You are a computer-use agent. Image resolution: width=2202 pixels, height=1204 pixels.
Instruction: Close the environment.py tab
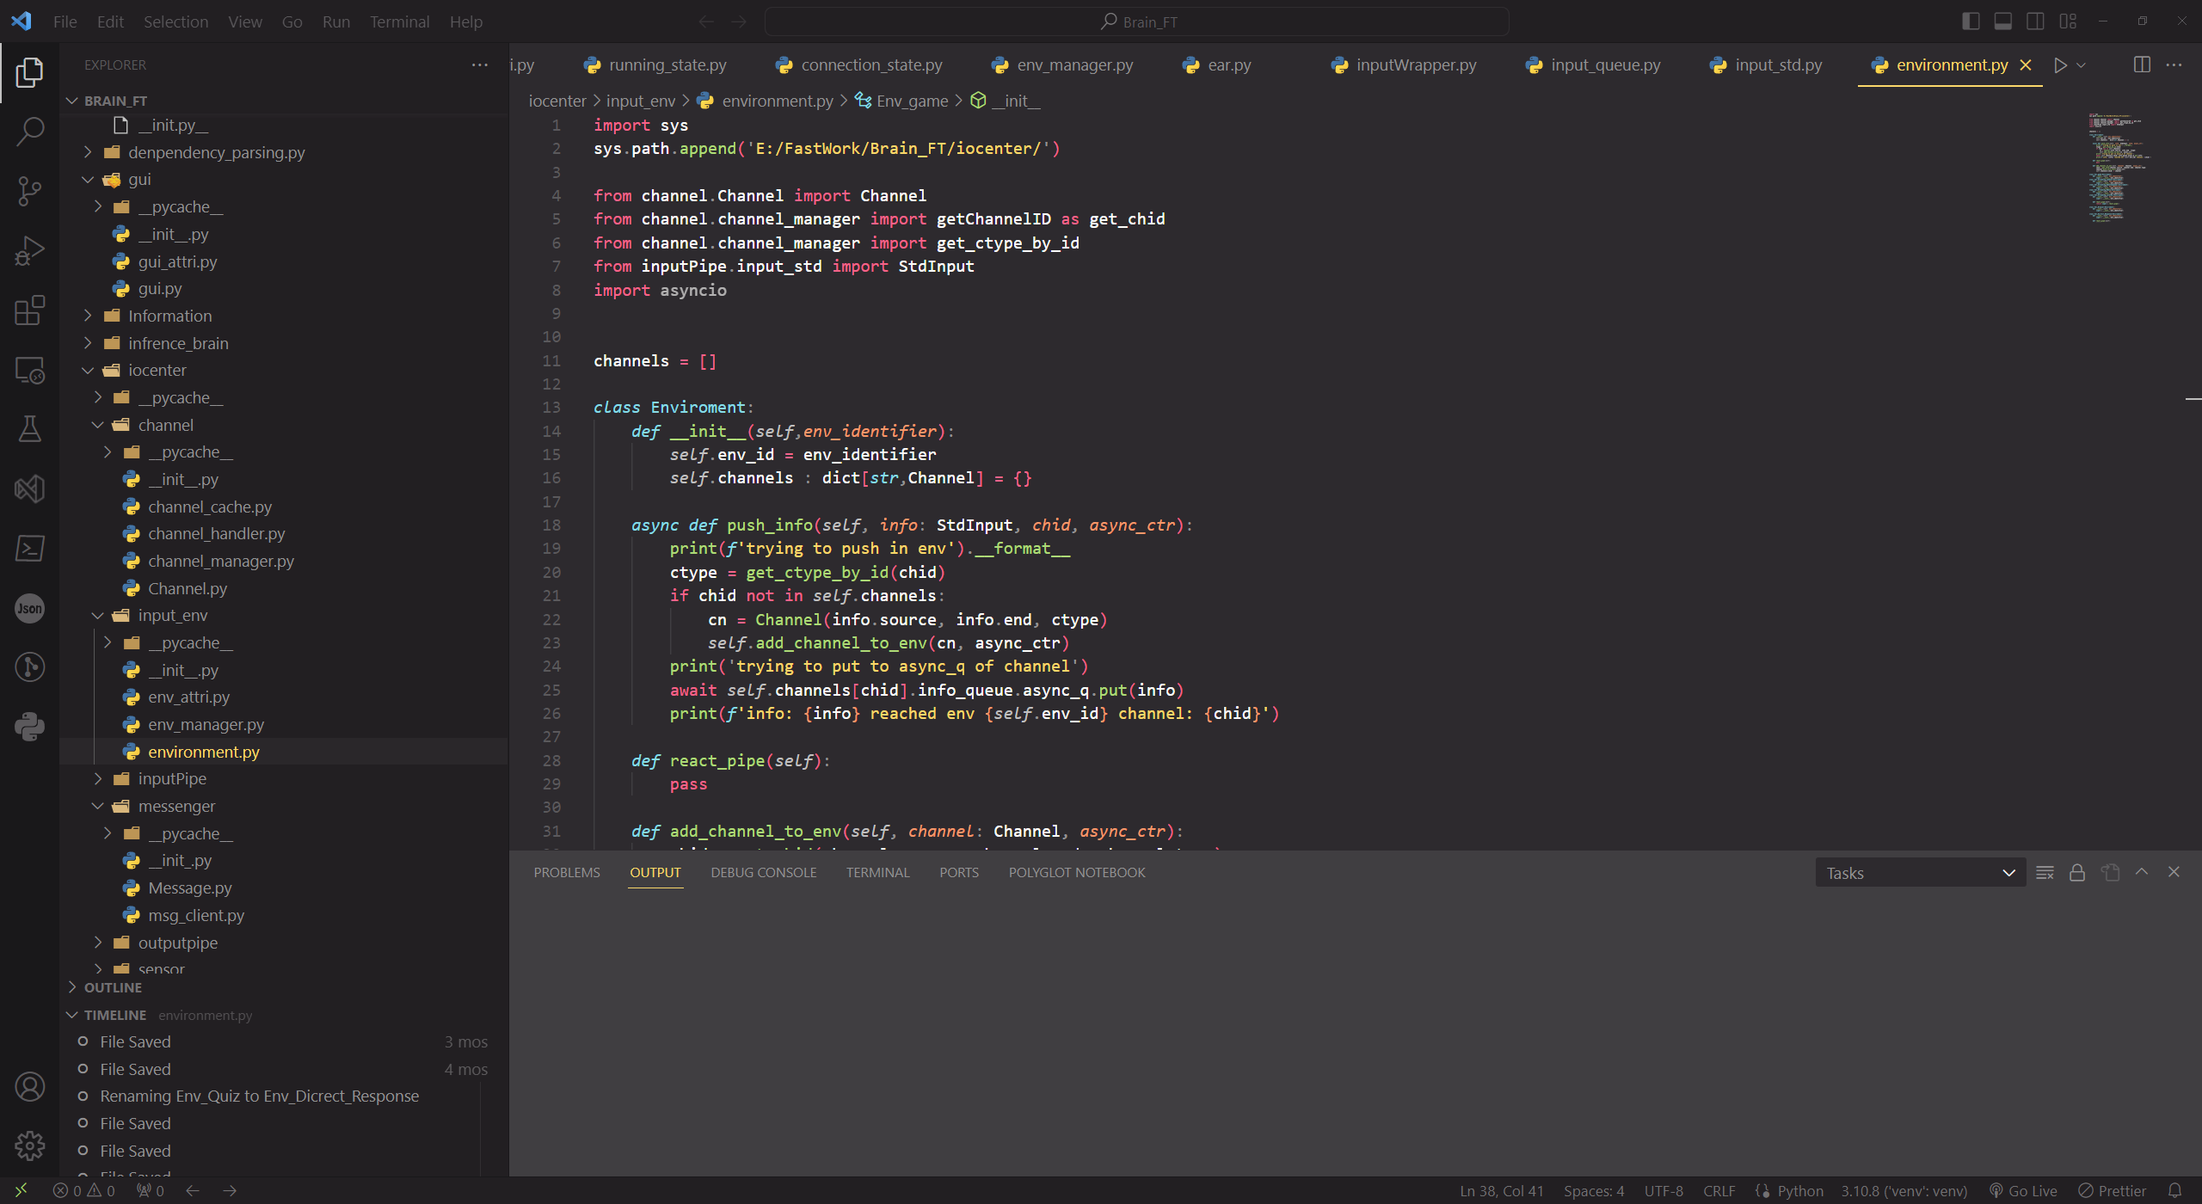pyautogui.click(x=2026, y=65)
